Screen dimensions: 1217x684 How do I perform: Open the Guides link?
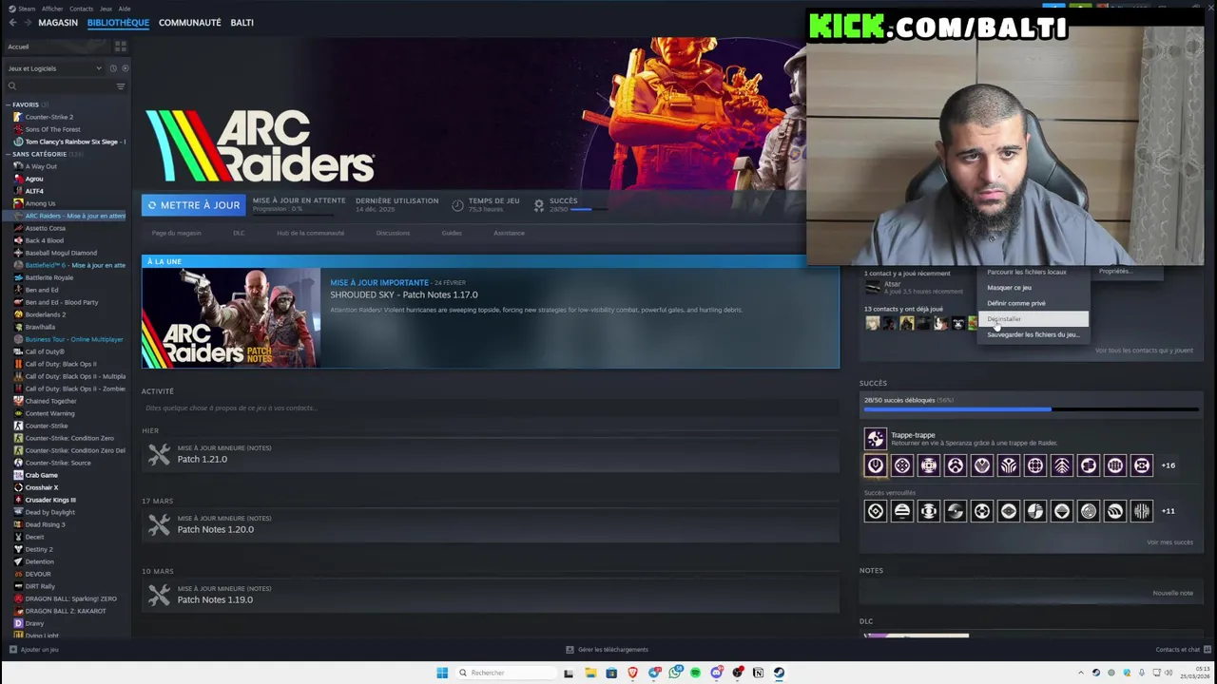click(x=452, y=233)
